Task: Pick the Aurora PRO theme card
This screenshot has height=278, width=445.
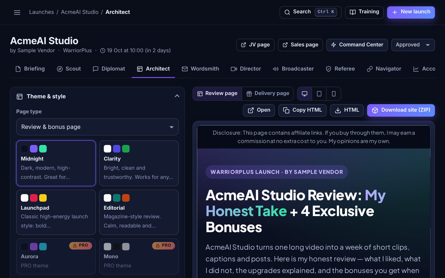Action: 56,256
